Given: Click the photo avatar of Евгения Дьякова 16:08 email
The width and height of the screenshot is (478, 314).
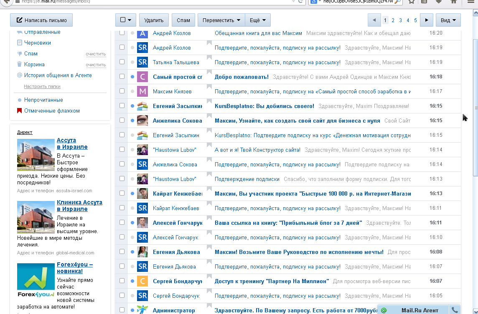Looking at the screenshot, I should pyautogui.click(x=142, y=252).
